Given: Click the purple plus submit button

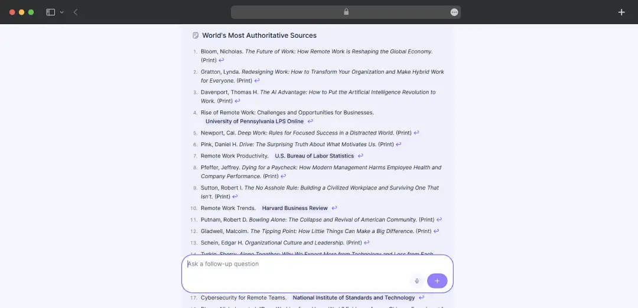Looking at the screenshot, I should coord(437,281).
